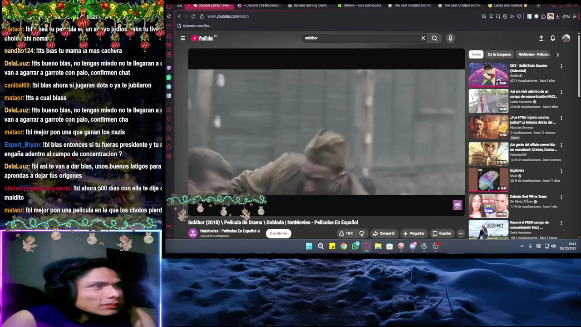
Task: Open options for ¿Fue H*tler injusto video
Action: pyautogui.click(x=561, y=118)
